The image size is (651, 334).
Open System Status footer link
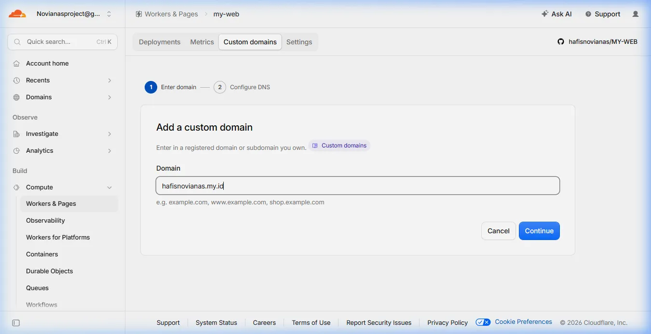[217, 323]
